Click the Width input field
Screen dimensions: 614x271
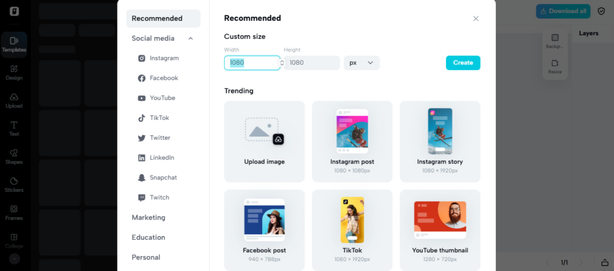coord(252,63)
